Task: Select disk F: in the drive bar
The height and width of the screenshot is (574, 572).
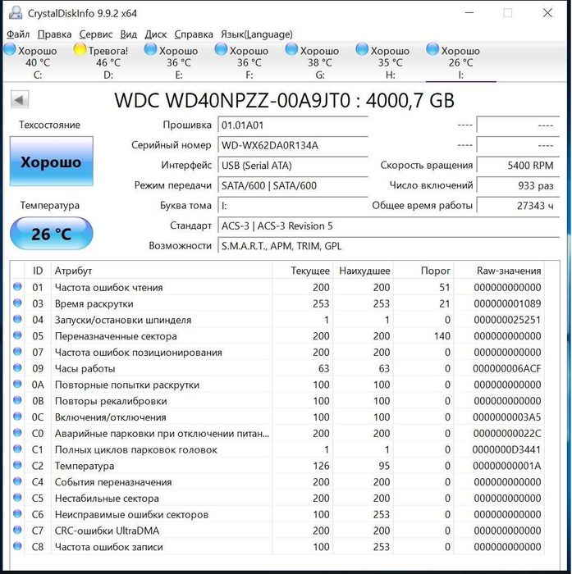Action: coord(249,62)
